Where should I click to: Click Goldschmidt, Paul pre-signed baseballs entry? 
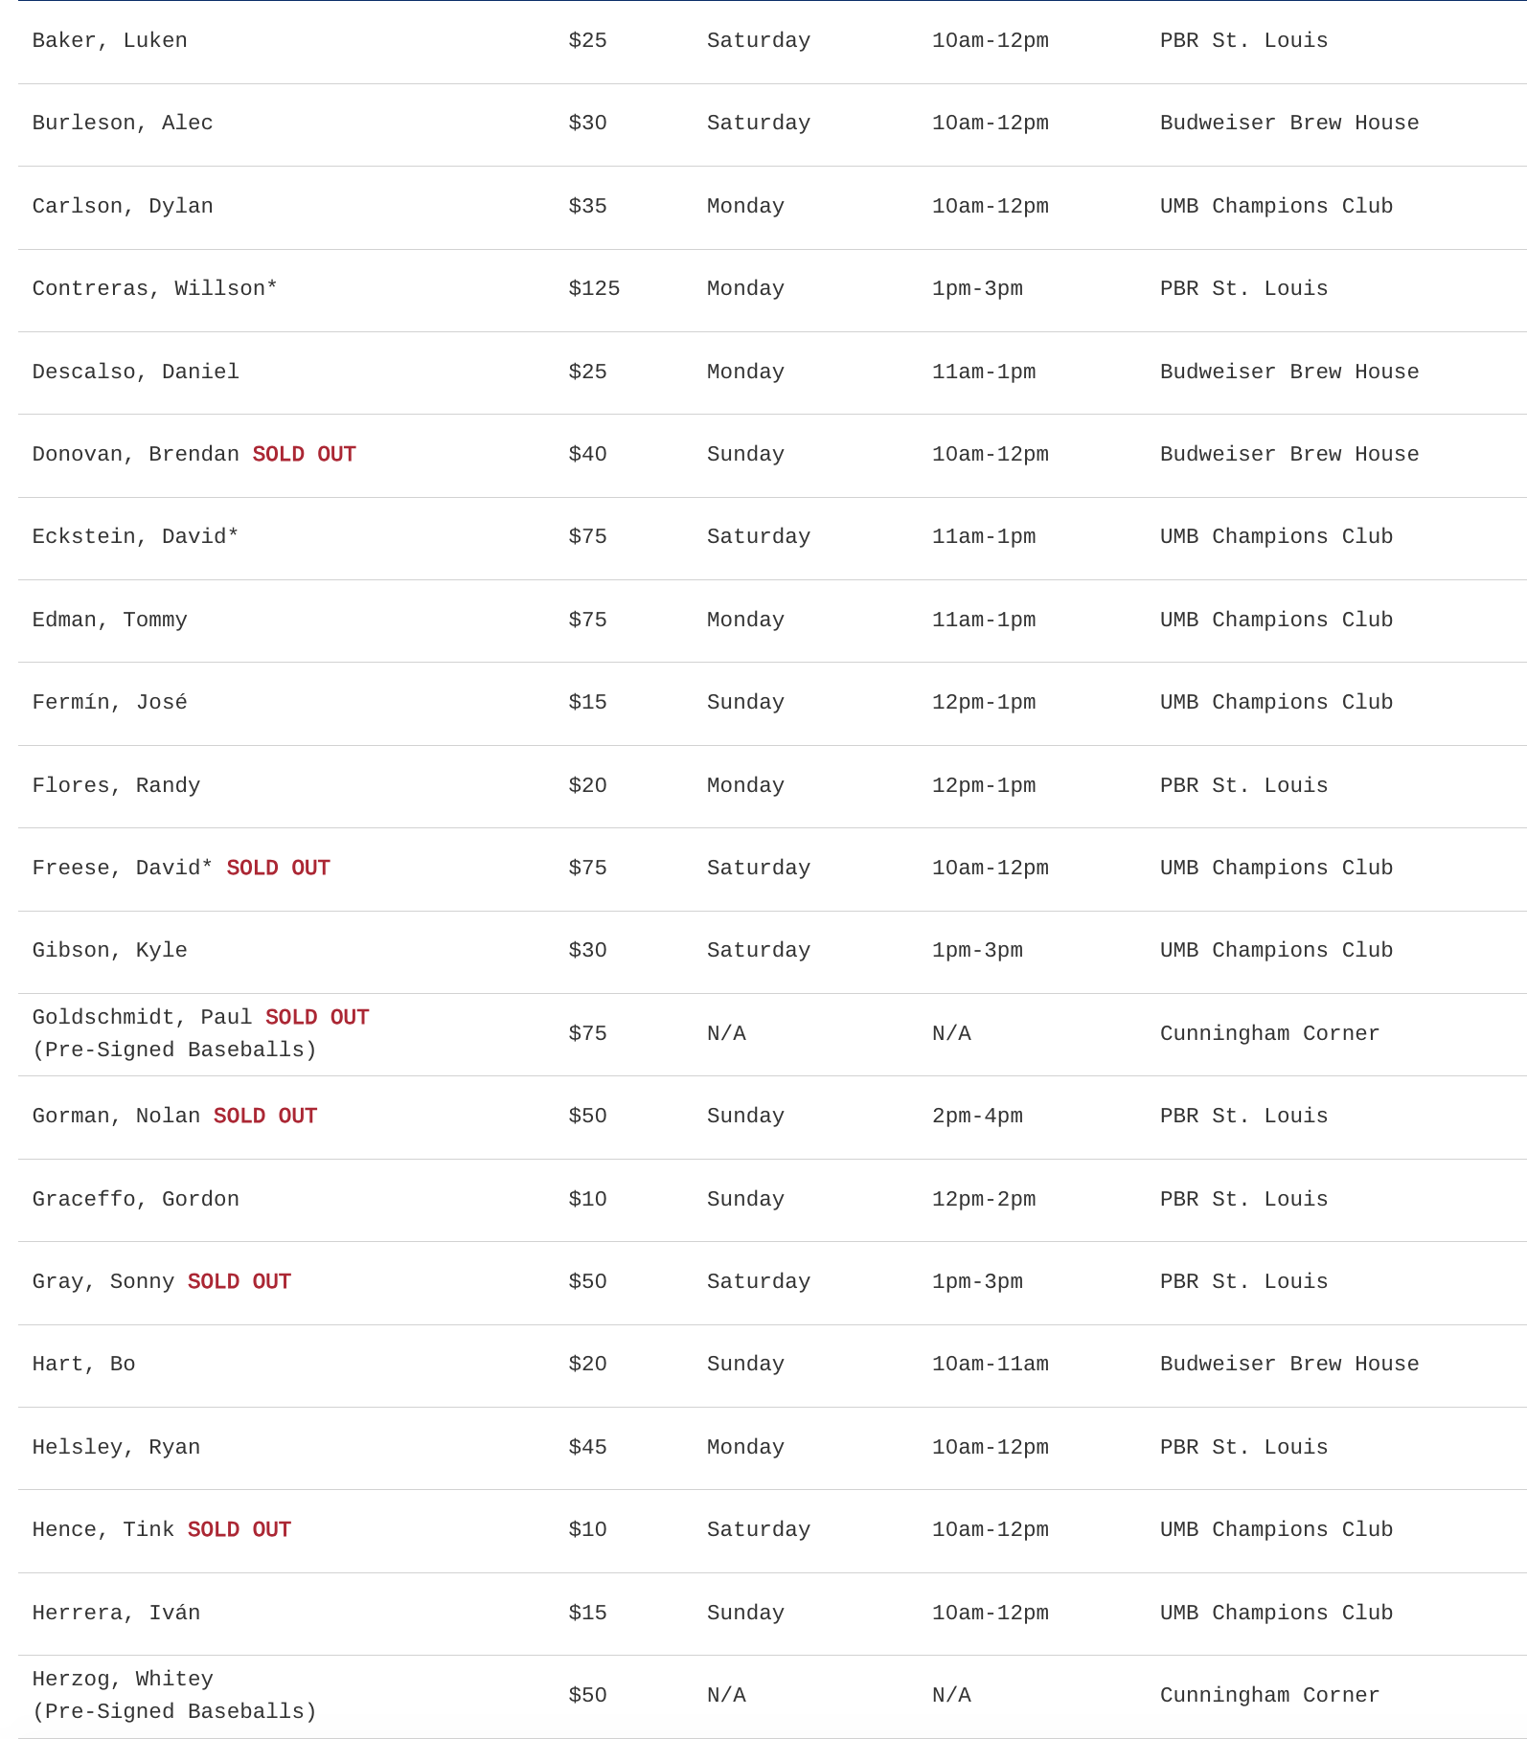[142, 1017]
